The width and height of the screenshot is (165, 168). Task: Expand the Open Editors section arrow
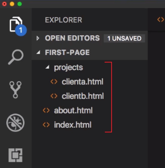coord(38,38)
